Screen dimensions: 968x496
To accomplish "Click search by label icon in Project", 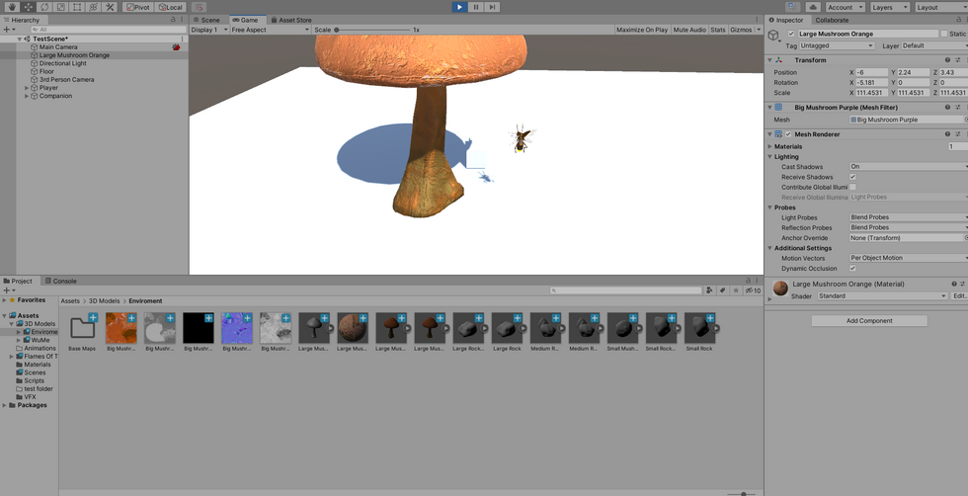I will (723, 290).
